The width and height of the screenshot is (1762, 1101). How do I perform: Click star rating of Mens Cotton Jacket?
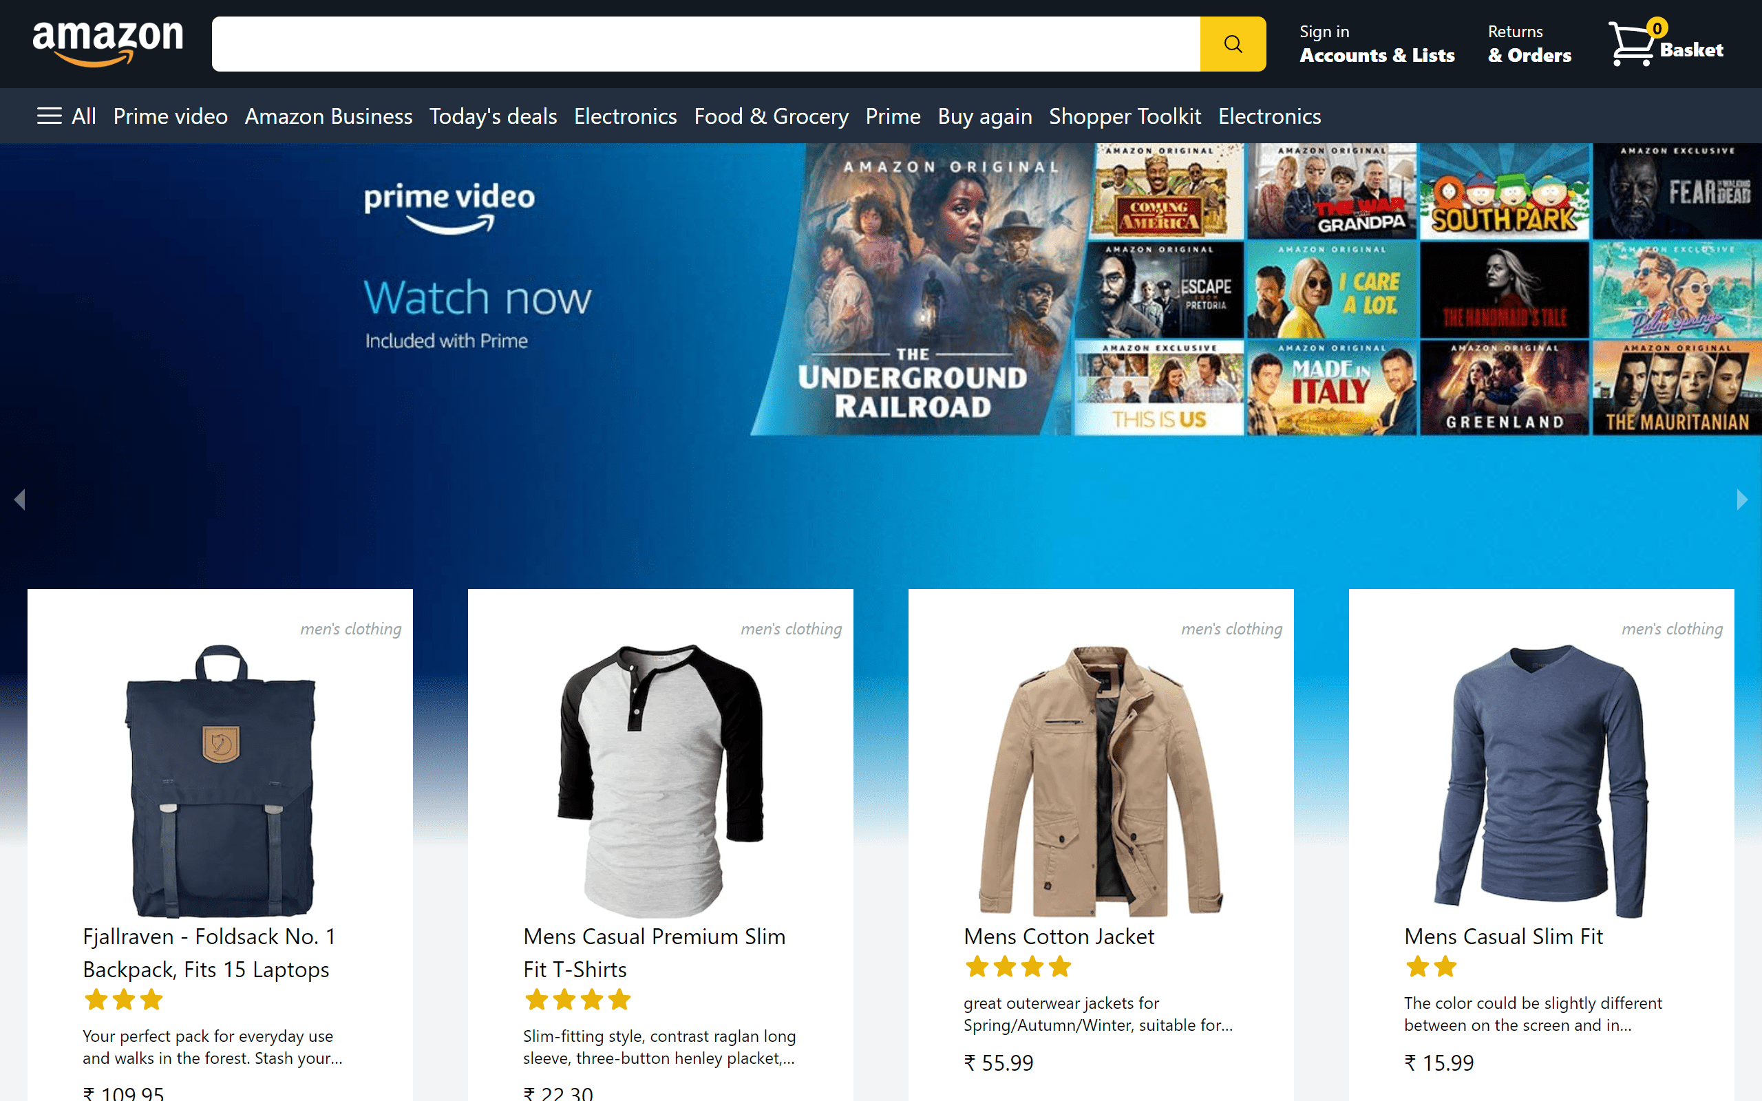tap(1019, 967)
